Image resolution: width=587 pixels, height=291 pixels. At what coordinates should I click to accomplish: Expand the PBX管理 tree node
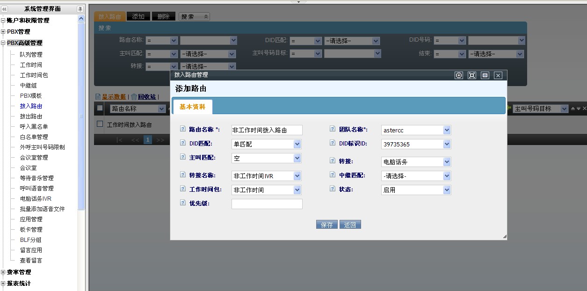coord(3,32)
